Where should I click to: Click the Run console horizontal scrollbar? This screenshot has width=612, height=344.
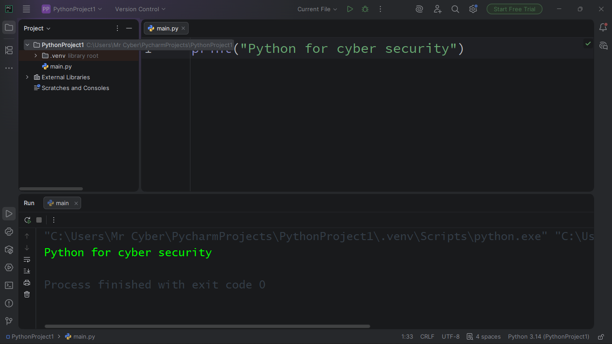207,326
